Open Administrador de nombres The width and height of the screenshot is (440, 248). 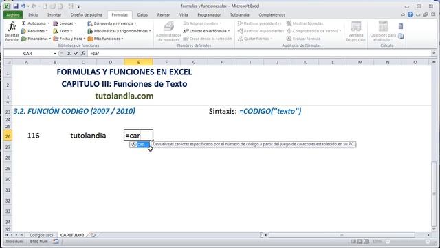168,32
